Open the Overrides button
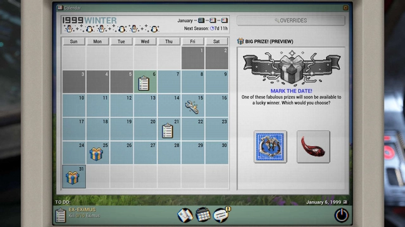 pos(291,21)
